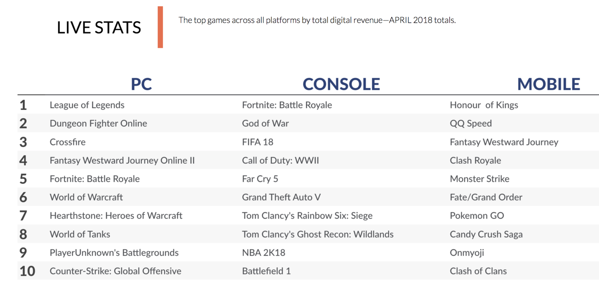This screenshot has width=599, height=296.
Task: Click Pokemon GO in the mobile list
Action: click(477, 216)
